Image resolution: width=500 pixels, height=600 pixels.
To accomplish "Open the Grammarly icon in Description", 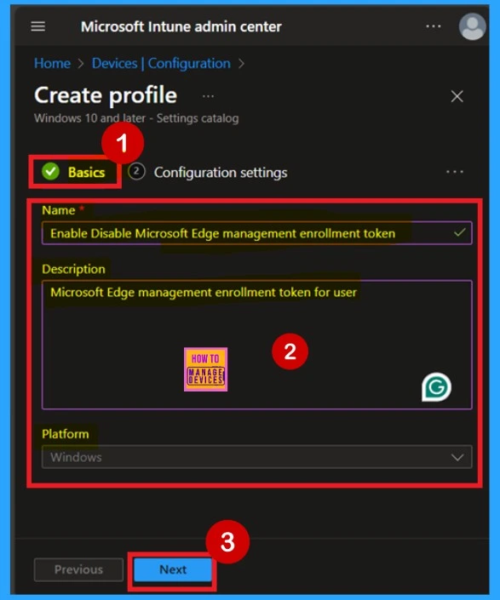I will (x=436, y=387).
